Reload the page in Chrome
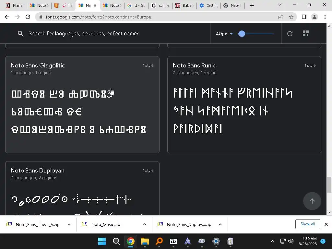 [x=28, y=17]
